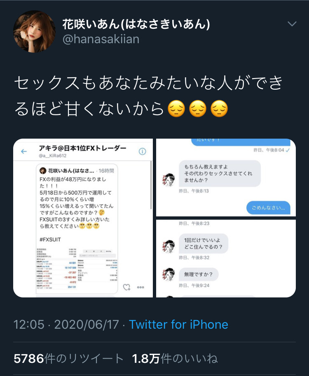
Task: Tap the back arrow in DM screenshot
Action: (24, 151)
